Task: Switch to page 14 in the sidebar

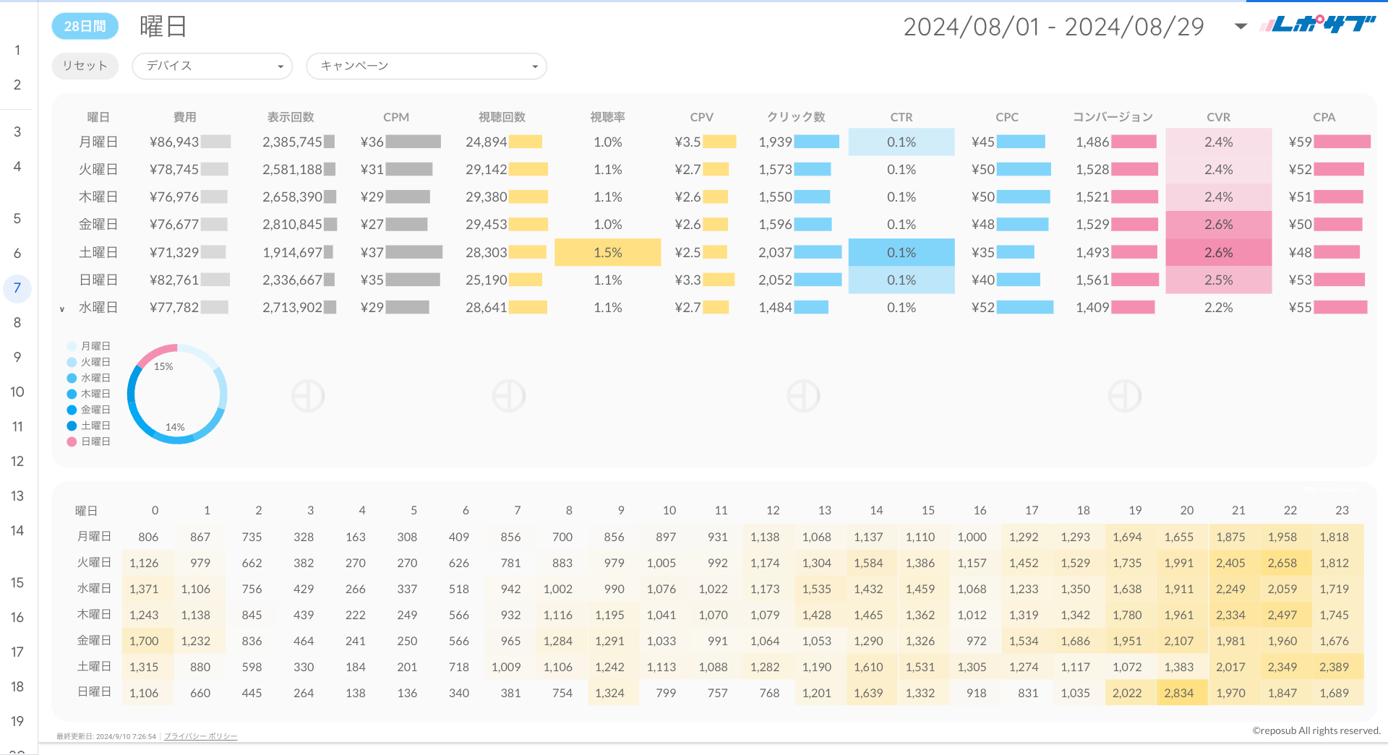Action: click(17, 531)
